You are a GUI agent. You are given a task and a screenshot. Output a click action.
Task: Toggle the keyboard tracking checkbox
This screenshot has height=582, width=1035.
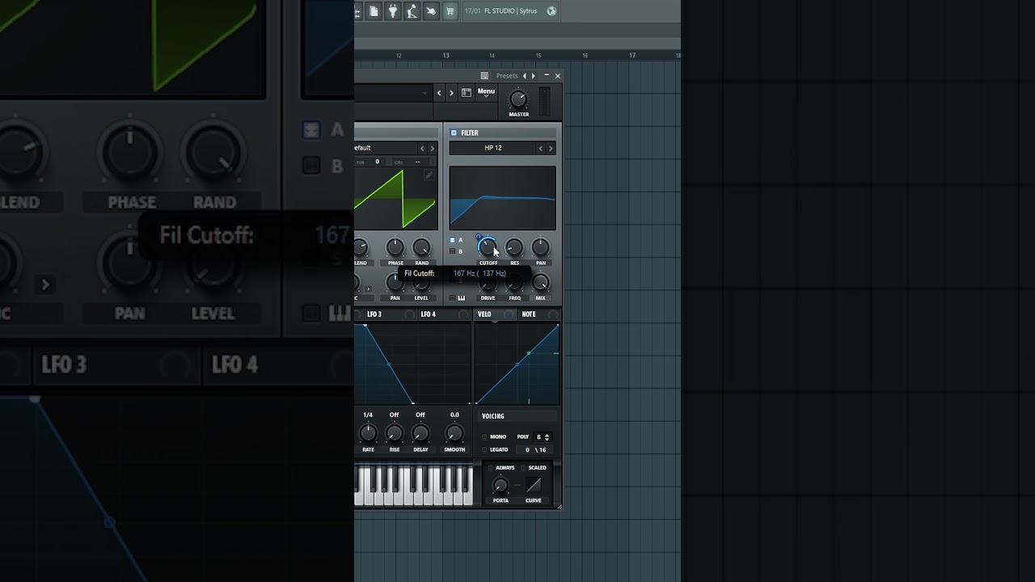pyautogui.click(x=452, y=297)
